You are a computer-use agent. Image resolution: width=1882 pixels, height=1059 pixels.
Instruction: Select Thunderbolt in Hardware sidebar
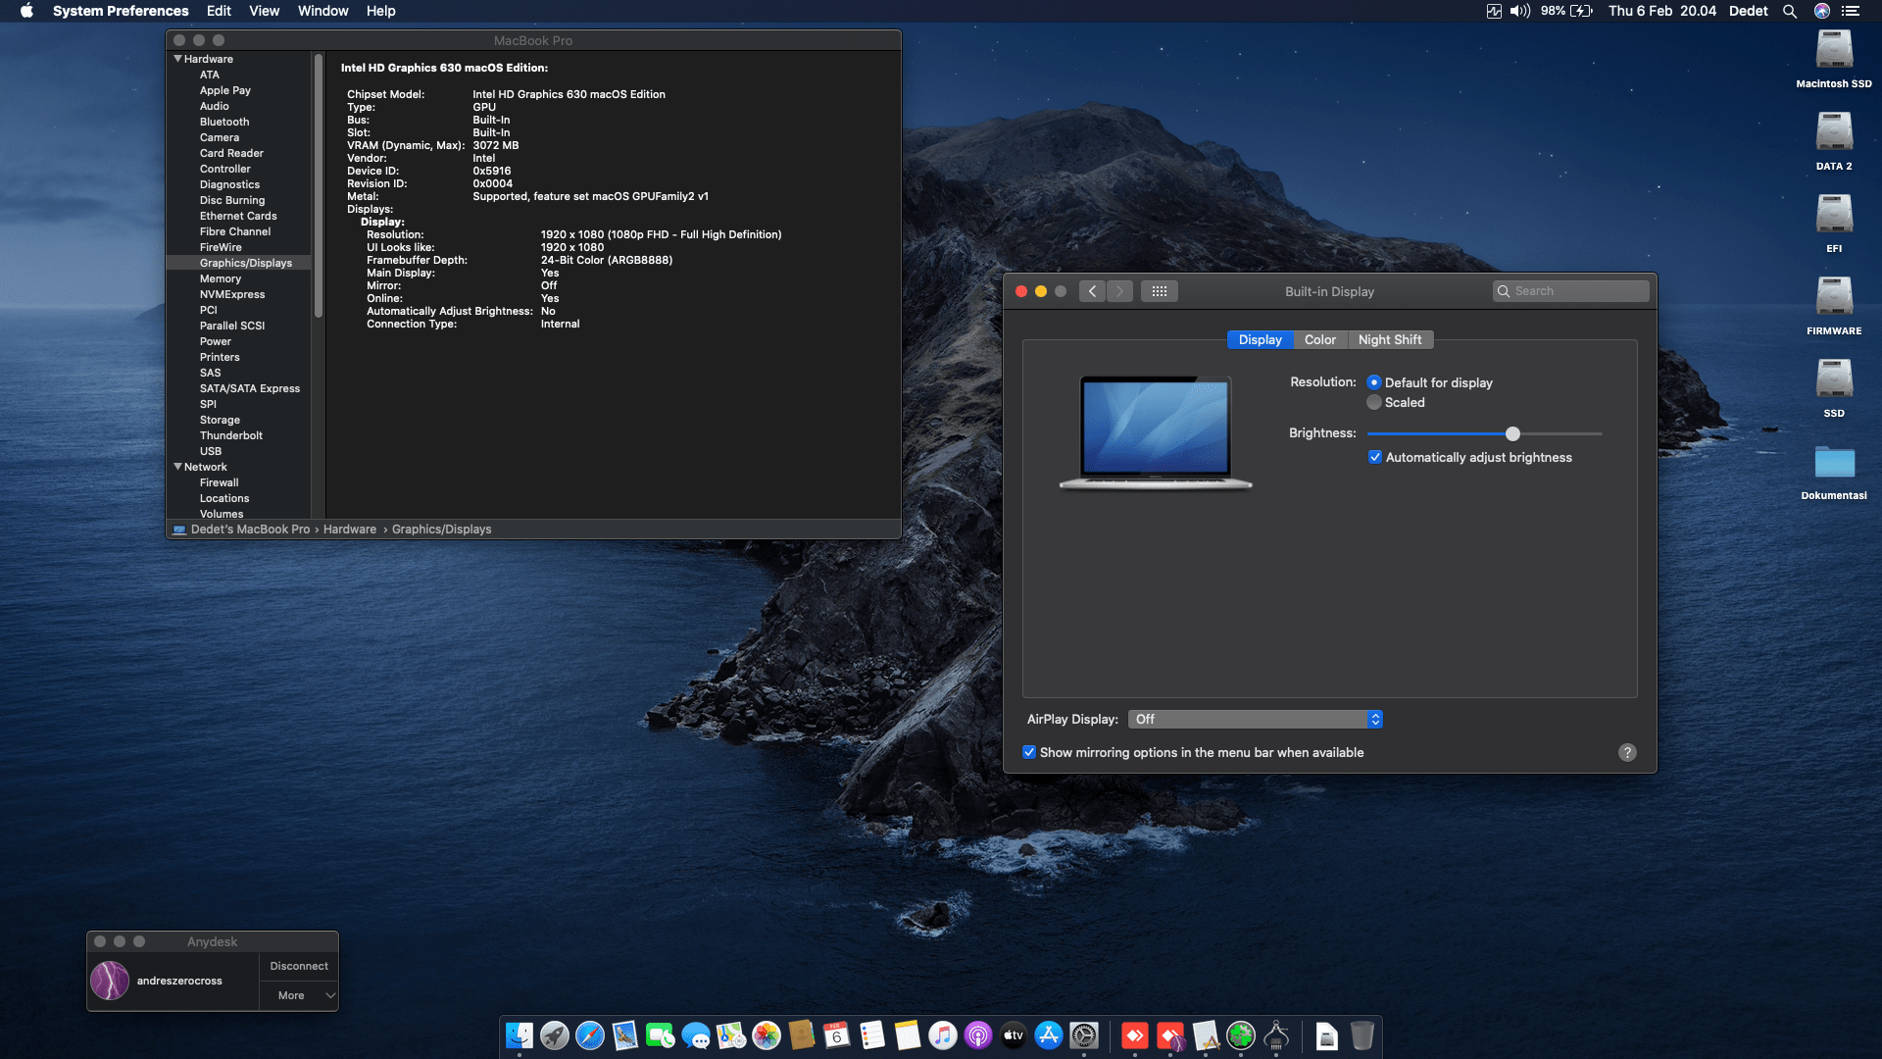click(x=231, y=435)
